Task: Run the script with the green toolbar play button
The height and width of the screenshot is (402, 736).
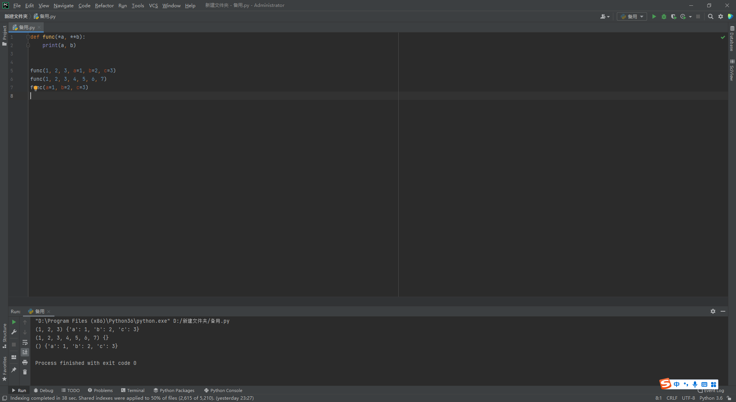Action: pyautogui.click(x=654, y=16)
